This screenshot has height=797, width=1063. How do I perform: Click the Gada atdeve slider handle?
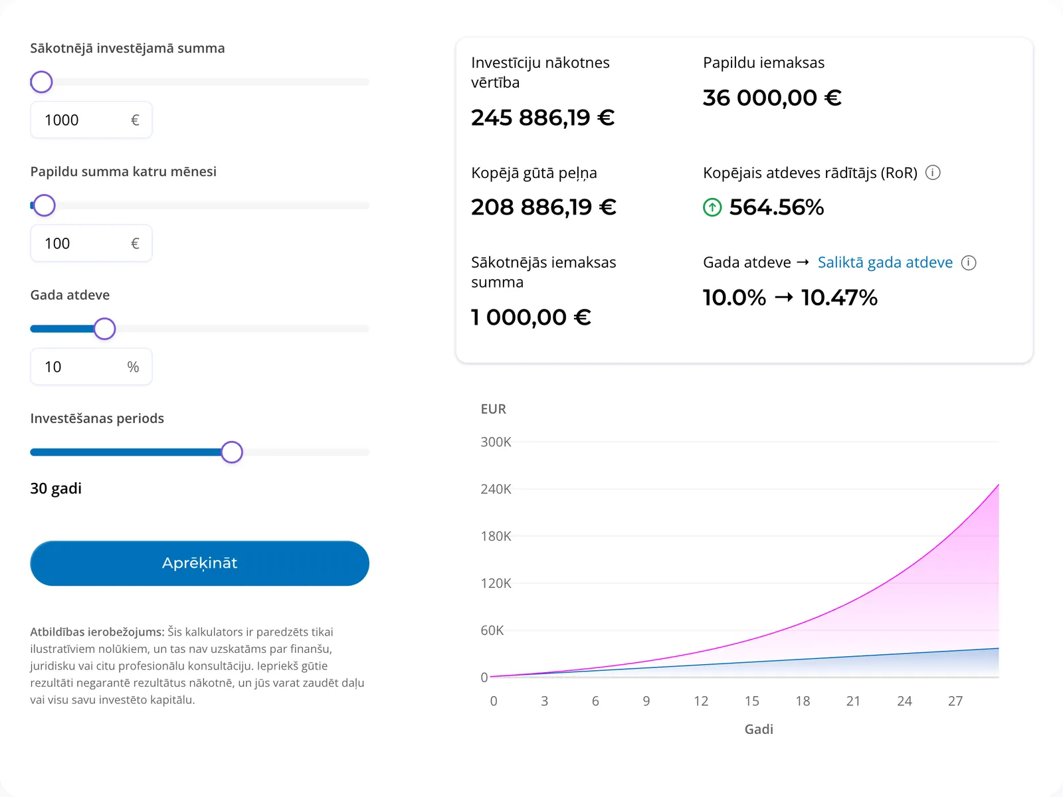pos(104,329)
